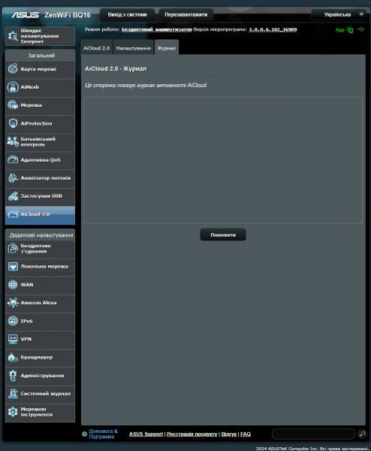371x451 pixels.
Task: Open Локальна мережа menu item
Action: [40, 267]
